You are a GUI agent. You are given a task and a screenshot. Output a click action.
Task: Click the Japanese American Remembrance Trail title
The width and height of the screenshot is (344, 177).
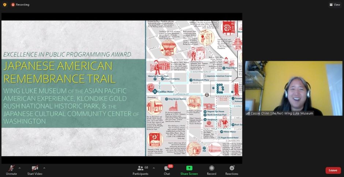59,72
